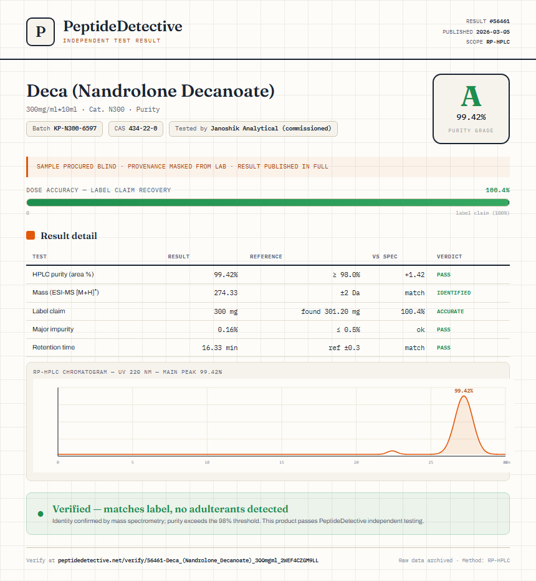The image size is (536, 581).
Task: Click the 300mg/ml*10ml Cat. N300 subtitle
Action: [93, 109]
